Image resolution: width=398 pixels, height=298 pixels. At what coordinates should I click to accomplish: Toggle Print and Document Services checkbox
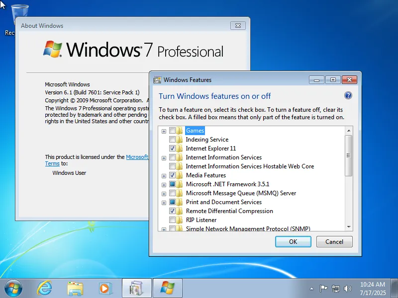172,202
